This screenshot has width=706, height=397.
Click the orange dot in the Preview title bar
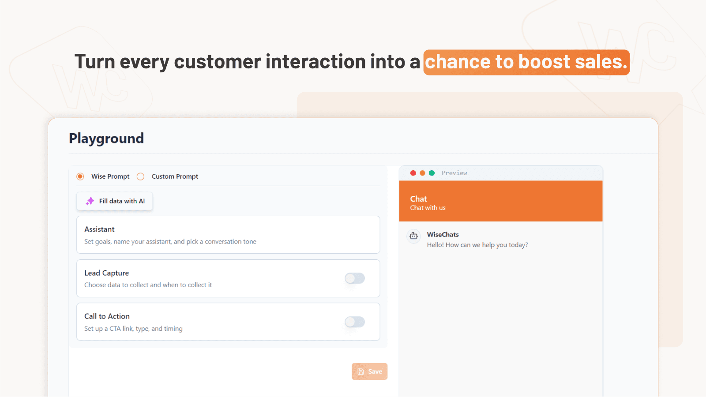[422, 173]
